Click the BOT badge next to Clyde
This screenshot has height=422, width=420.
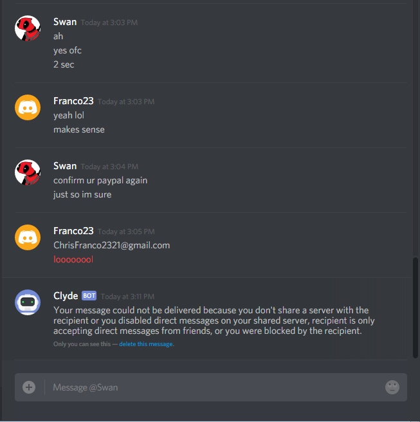(89, 296)
